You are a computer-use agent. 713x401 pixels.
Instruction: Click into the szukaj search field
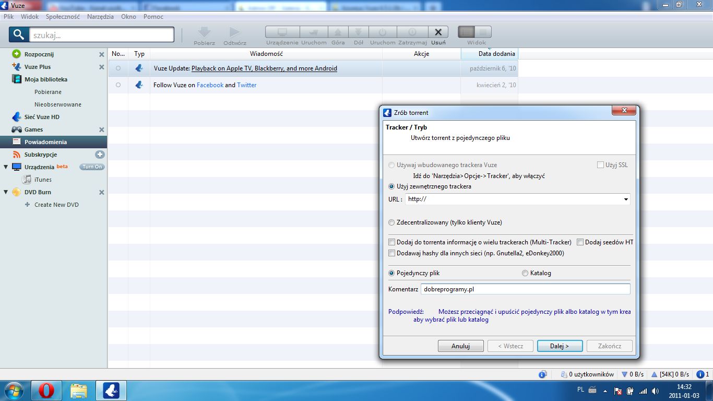(x=101, y=35)
